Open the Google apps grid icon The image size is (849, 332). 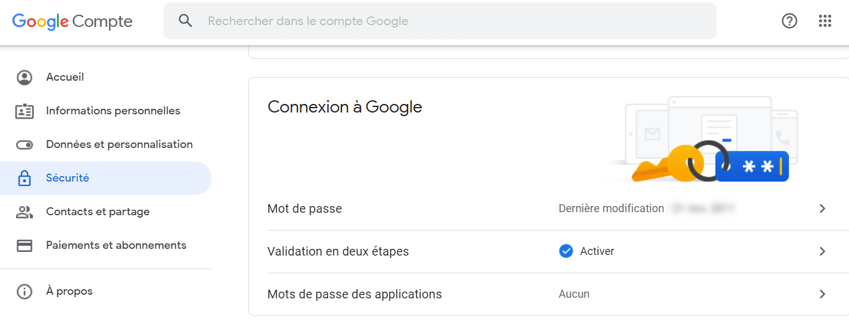(x=825, y=21)
